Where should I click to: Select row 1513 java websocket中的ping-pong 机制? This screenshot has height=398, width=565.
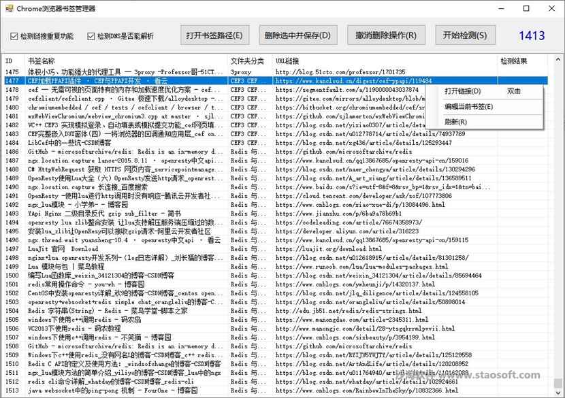point(275,391)
